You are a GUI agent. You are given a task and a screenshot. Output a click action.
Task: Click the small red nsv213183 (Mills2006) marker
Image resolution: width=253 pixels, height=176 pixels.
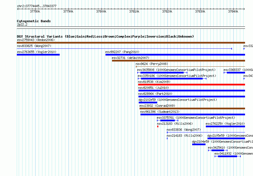(158, 126)
